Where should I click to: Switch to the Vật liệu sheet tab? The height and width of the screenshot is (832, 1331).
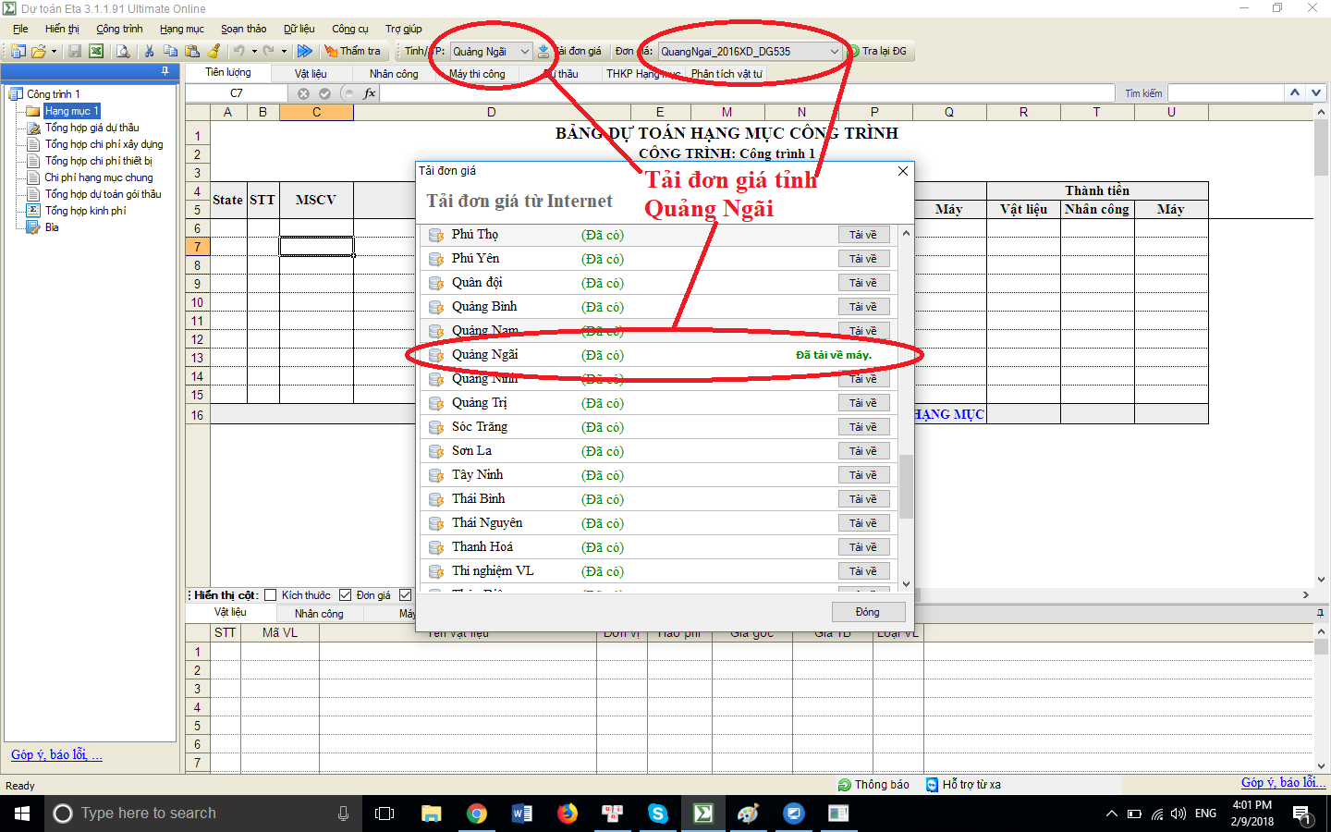[x=311, y=74]
